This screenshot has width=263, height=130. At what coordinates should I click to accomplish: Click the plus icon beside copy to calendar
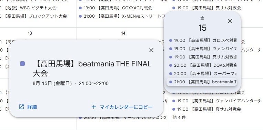(x=94, y=107)
